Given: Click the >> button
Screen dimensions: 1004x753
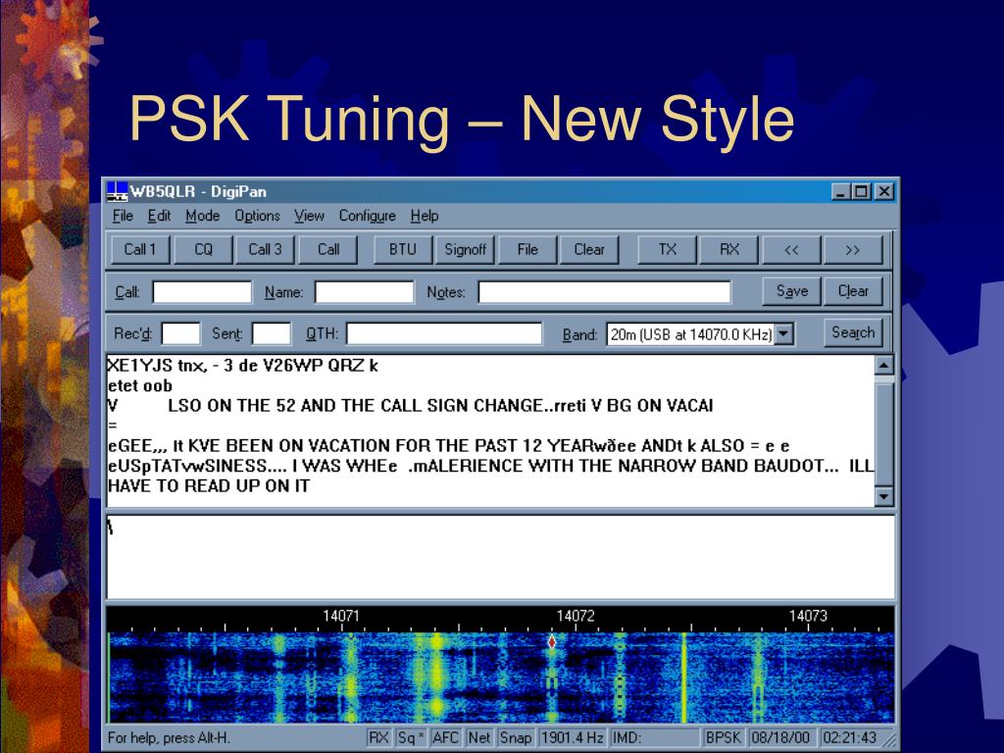Looking at the screenshot, I should point(853,250).
